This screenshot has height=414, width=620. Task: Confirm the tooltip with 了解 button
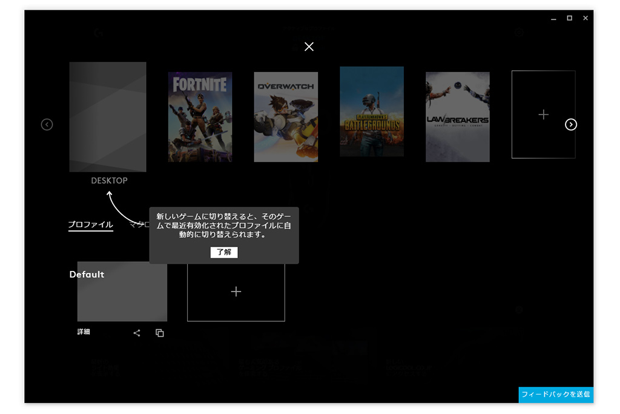pyautogui.click(x=224, y=252)
